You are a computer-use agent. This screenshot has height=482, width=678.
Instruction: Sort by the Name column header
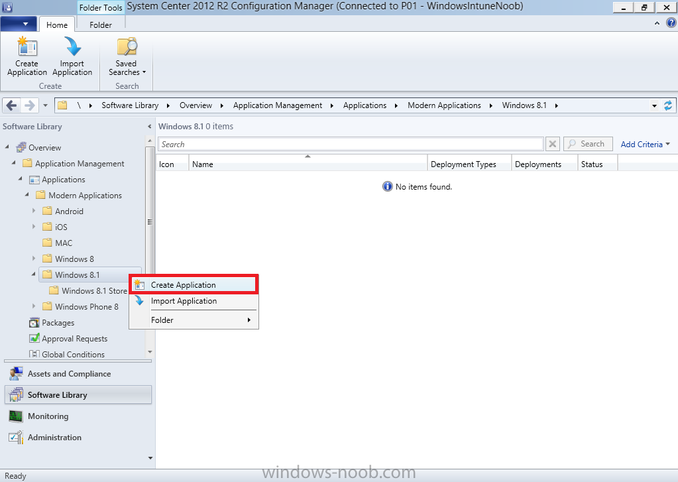coord(308,164)
